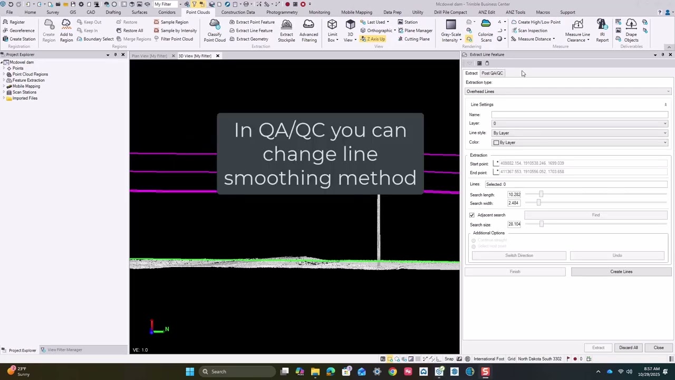The width and height of the screenshot is (675, 380).
Task: Toggle Snap mode in status bar
Action: pos(449,359)
